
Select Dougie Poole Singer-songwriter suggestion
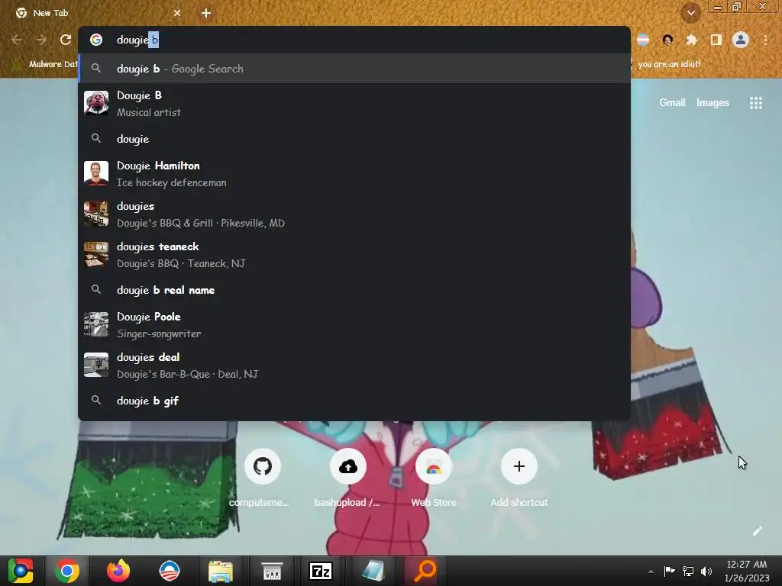pos(354,325)
